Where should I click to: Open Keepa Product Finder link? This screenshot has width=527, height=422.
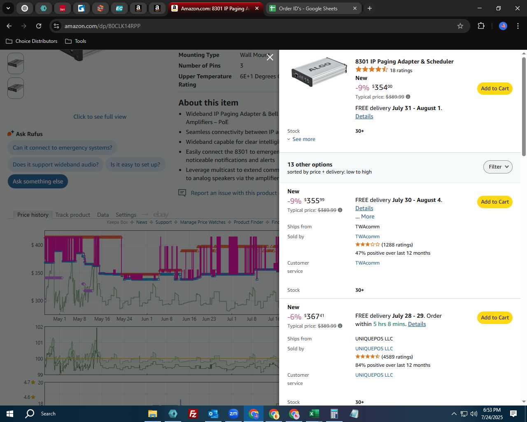click(248, 222)
